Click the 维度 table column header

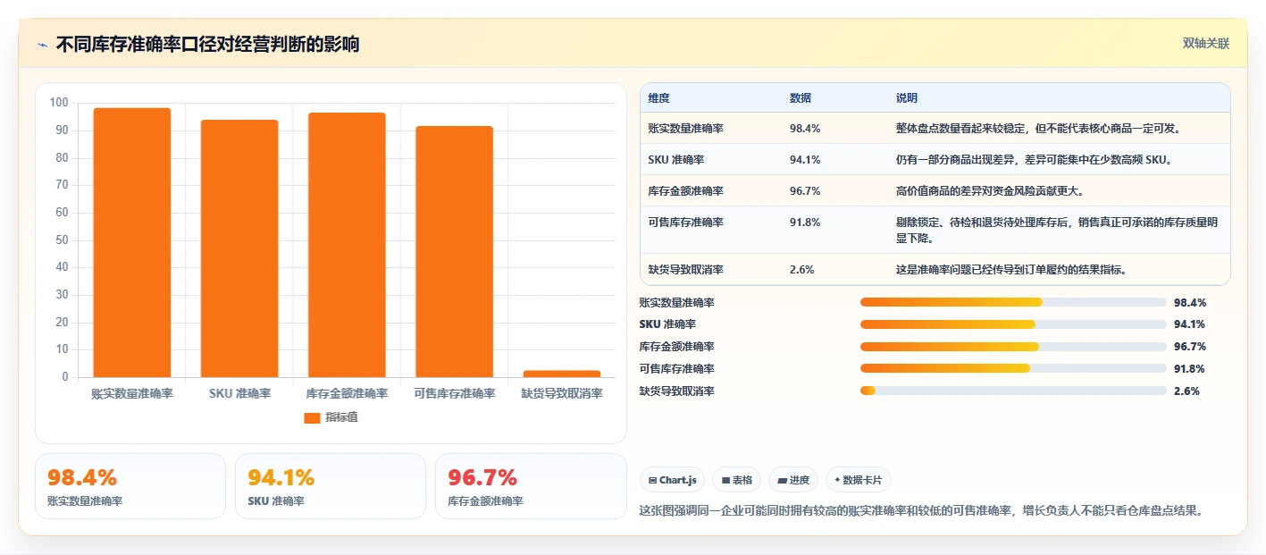pyautogui.click(x=659, y=98)
